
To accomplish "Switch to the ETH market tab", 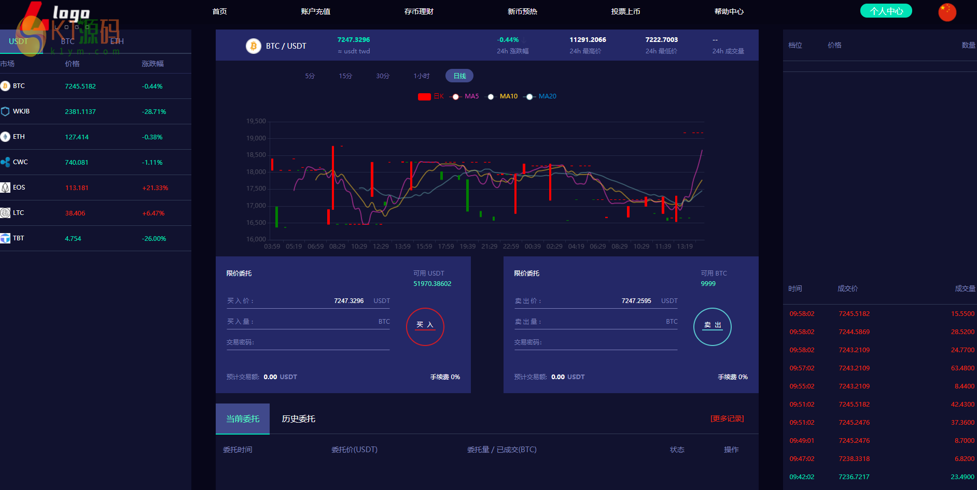I will pos(117,41).
